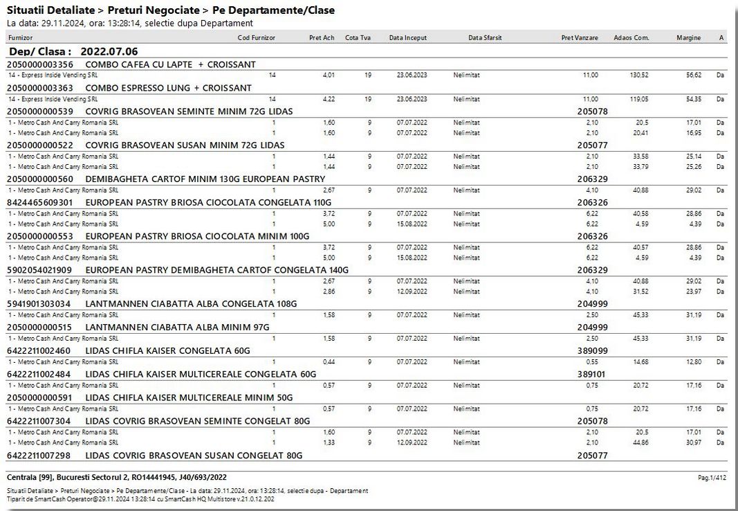Select EUROPEAN PASTRY BRIOSA CIOCOLATA MINIM 100G
Image resolution: width=738 pixels, height=511 pixels.
point(197,236)
